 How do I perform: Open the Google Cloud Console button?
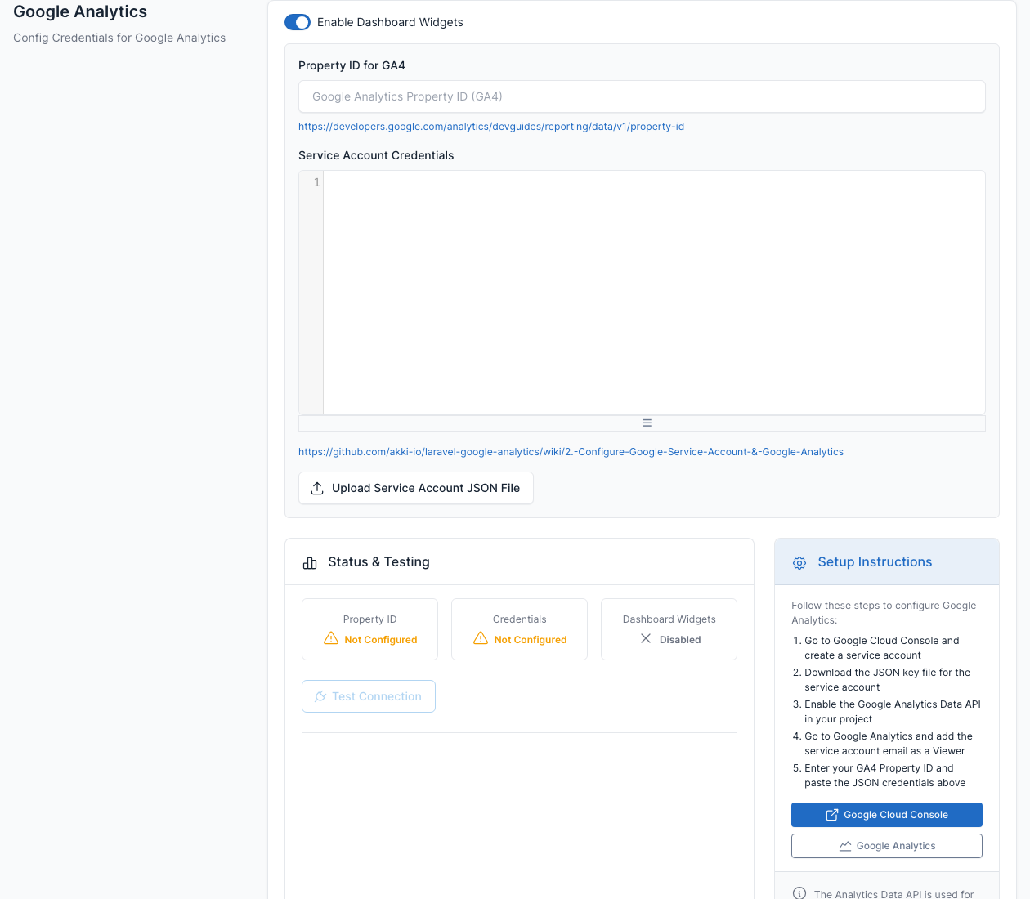pos(887,815)
